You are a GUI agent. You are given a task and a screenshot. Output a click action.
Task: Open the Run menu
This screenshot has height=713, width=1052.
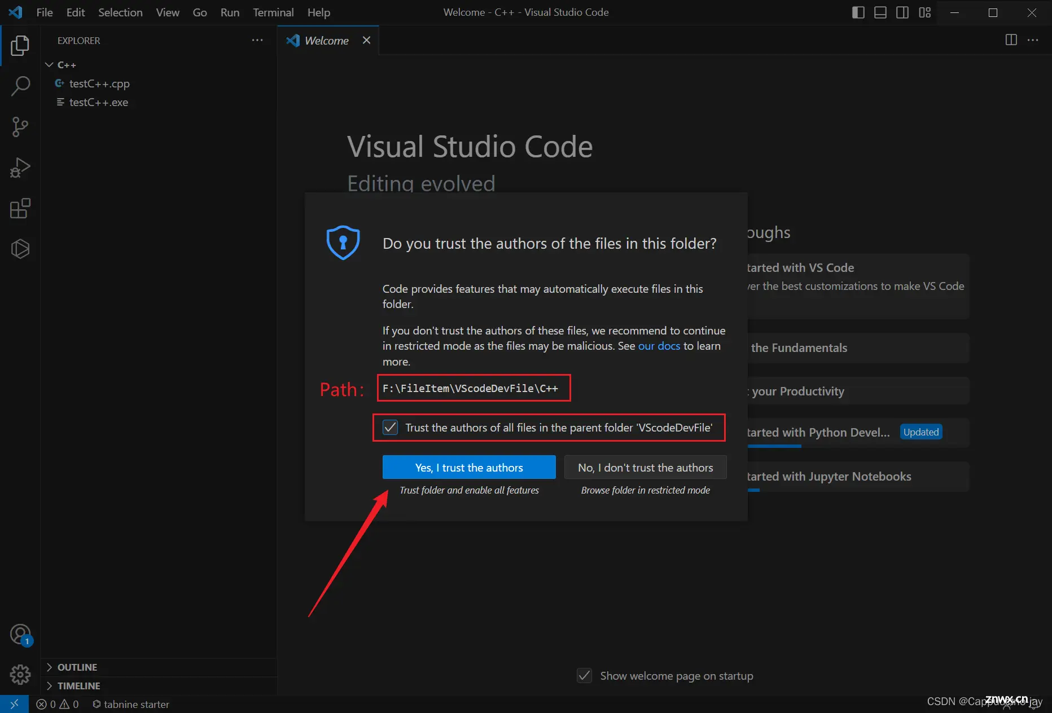[x=230, y=12]
